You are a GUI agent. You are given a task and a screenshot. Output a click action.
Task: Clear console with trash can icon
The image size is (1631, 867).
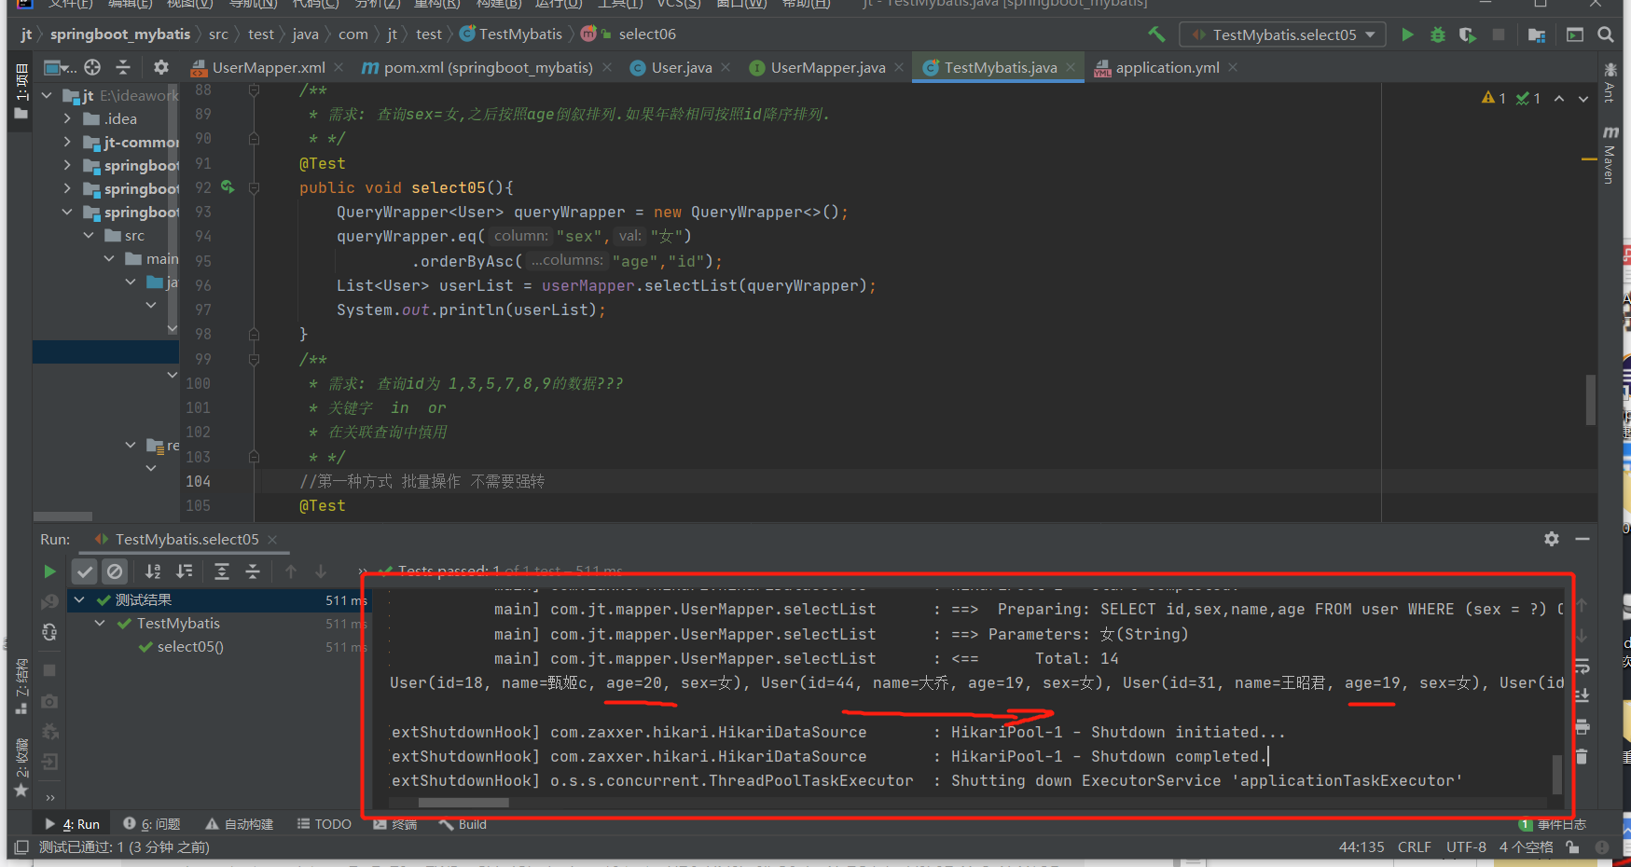1582,756
